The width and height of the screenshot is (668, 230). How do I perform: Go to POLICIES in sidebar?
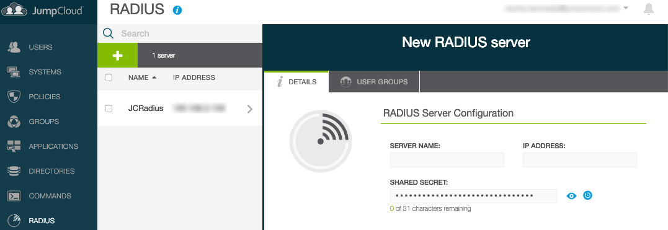pos(44,97)
